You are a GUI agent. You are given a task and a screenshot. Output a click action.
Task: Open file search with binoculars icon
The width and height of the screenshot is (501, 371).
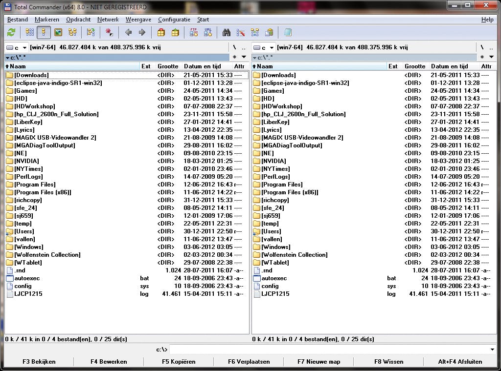(x=227, y=32)
